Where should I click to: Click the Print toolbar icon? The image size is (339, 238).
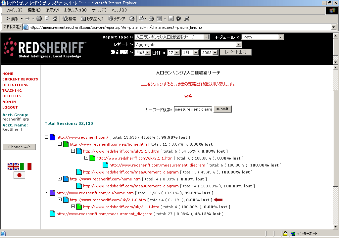click(x=151, y=19)
